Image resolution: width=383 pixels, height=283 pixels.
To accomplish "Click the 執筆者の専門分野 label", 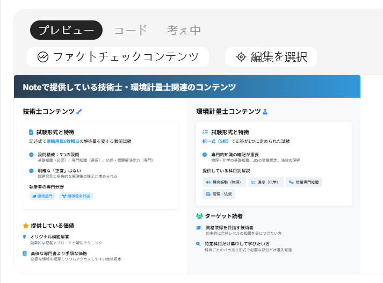I will pos(46,187).
